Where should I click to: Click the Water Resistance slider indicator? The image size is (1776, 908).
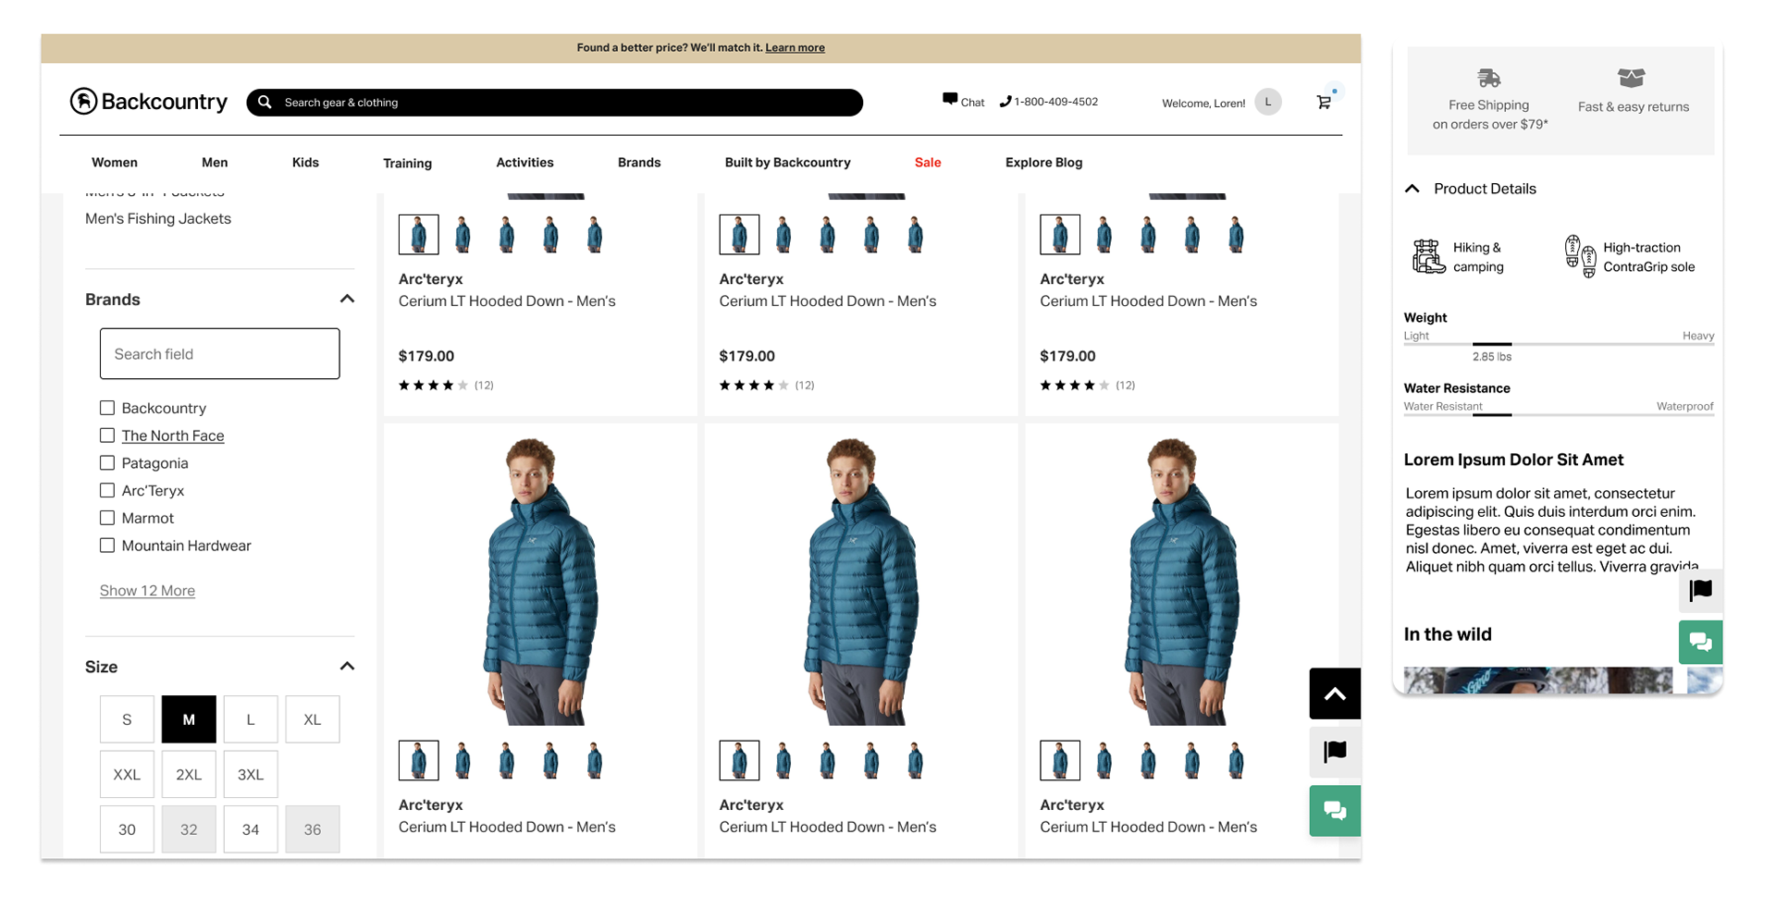1492,414
